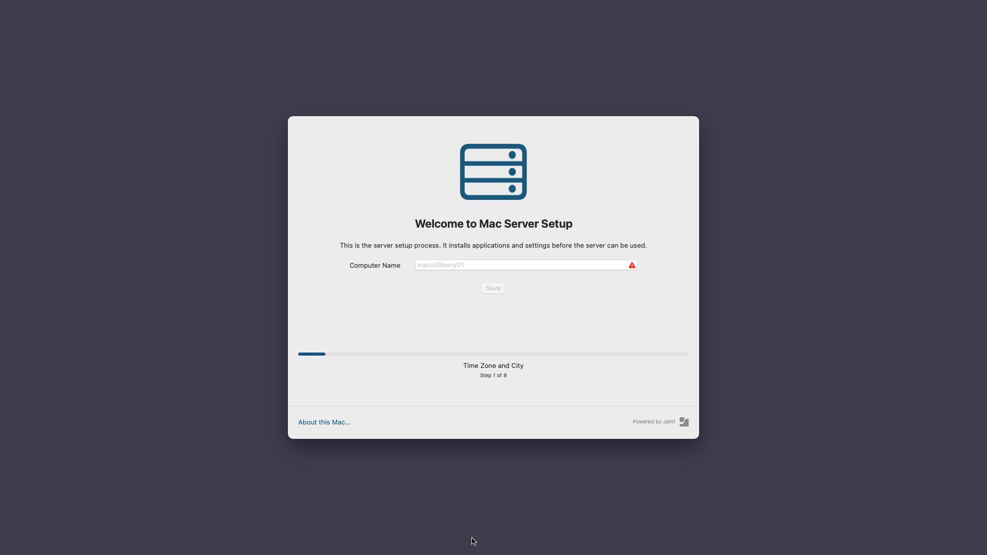Screen dimensions: 987x555
Task: Click the filled segment of the progress bar
Action: point(312,354)
